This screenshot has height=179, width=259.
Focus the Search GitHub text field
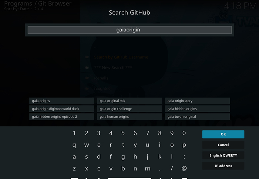coord(129,30)
